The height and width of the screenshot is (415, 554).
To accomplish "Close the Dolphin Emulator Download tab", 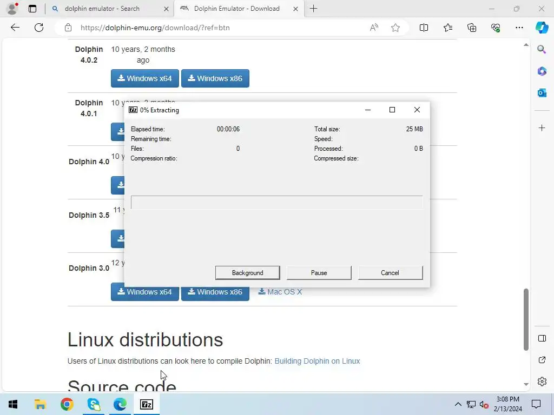I will tap(295, 9).
